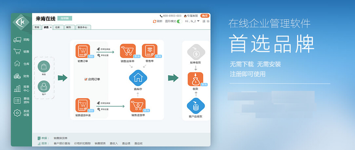The width and height of the screenshot is (355, 150).
Task: Click 查询 badge on 销售出库单
Action: tap(137, 56)
